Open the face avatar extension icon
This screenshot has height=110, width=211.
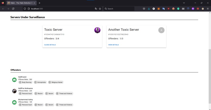(x=203, y=9)
